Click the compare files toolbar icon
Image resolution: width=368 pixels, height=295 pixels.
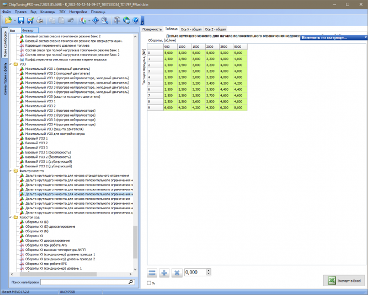pos(83,20)
